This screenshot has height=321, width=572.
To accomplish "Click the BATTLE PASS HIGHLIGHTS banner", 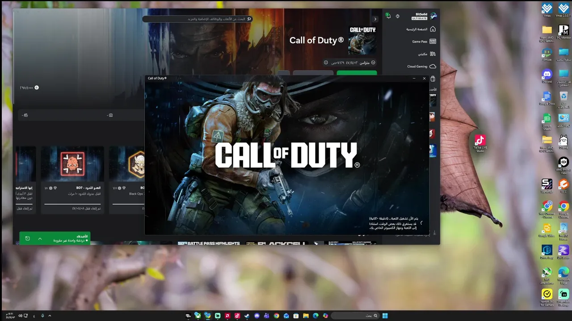I will (x=209, y=243).
